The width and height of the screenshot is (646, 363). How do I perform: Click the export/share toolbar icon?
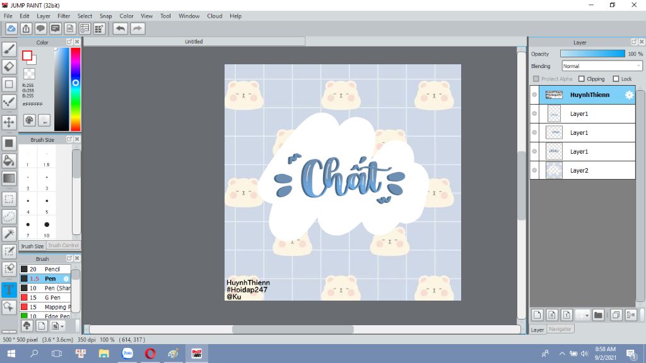point(26,28)
